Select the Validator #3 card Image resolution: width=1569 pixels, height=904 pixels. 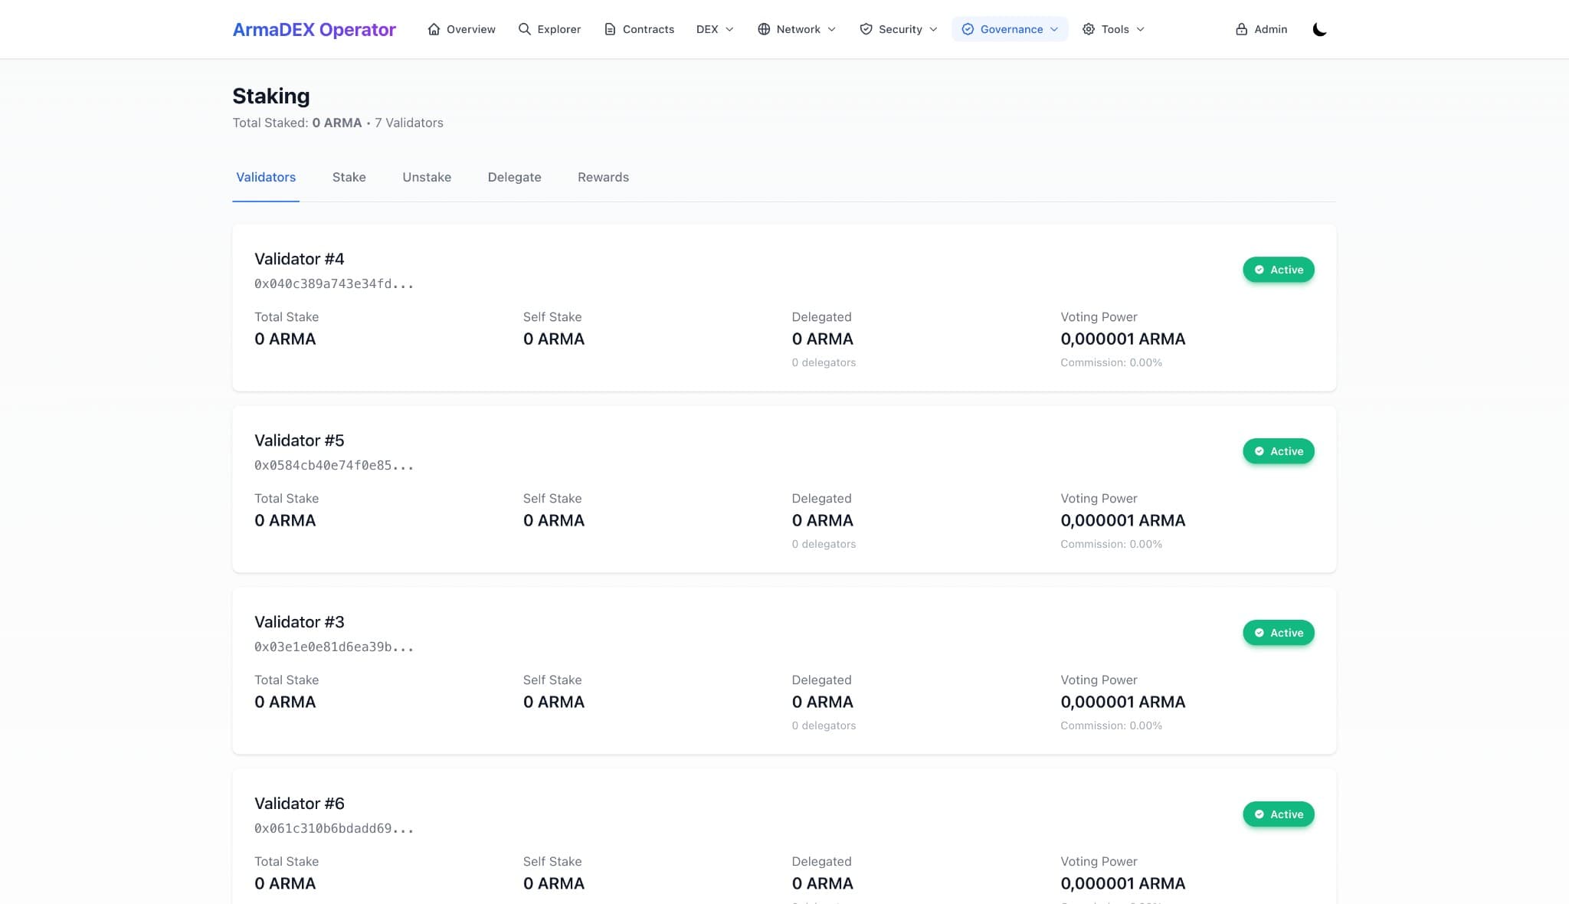[x=784, y=671]
